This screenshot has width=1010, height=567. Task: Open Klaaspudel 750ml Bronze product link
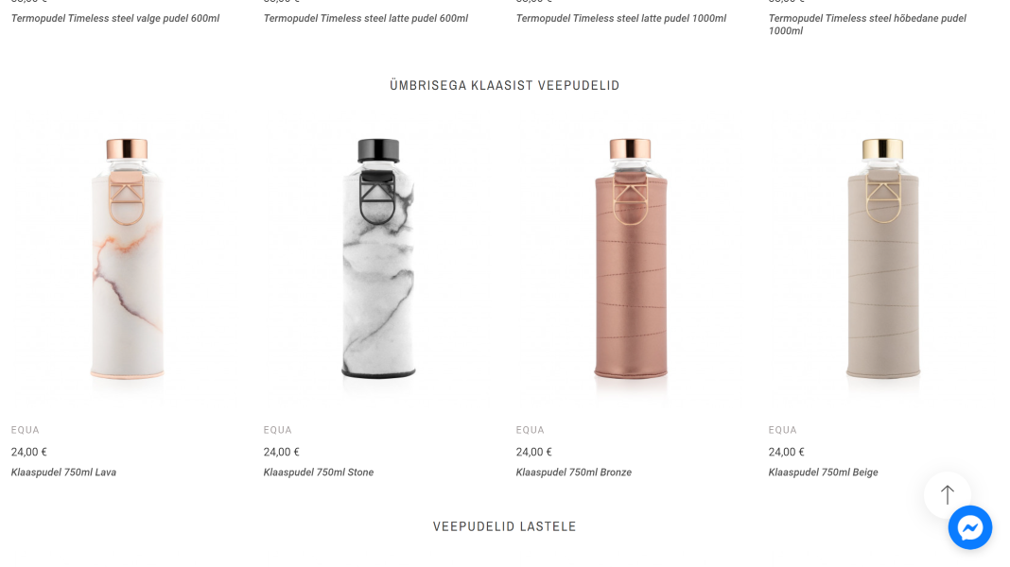pos(573,472)
